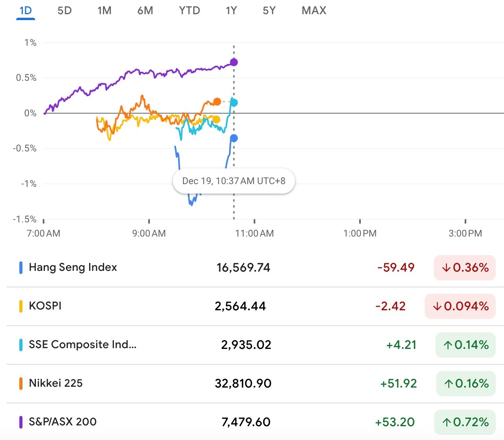Click the orange Nikkei 225 chart endpoint dot
This screenshot has height=440, width=504.
click(x=217, y=102)
